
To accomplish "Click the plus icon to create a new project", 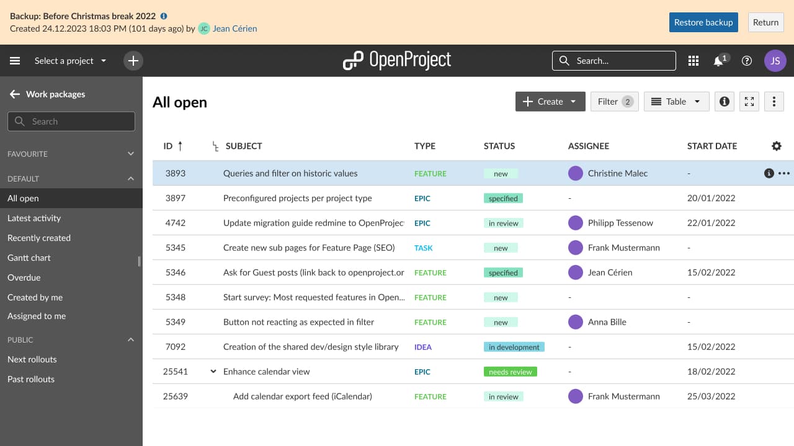I will (x=133, y=61).
